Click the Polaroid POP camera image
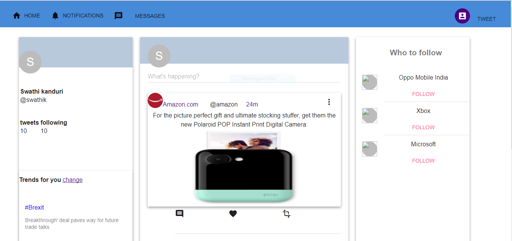 244,167
